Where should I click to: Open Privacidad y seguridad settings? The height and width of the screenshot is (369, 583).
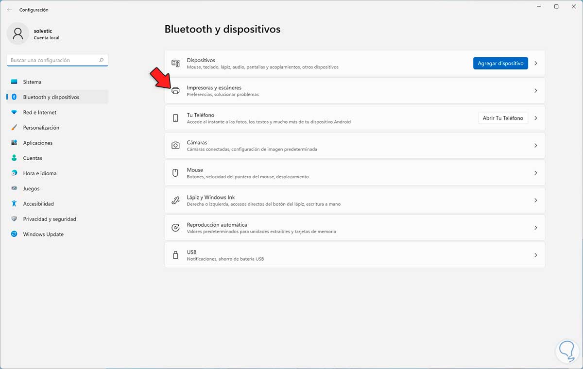click(x=49, y=219)
